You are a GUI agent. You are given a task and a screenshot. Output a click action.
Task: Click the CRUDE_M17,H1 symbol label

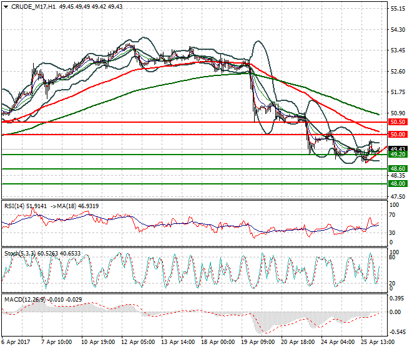pyautogui.click(x=33, y=7)
